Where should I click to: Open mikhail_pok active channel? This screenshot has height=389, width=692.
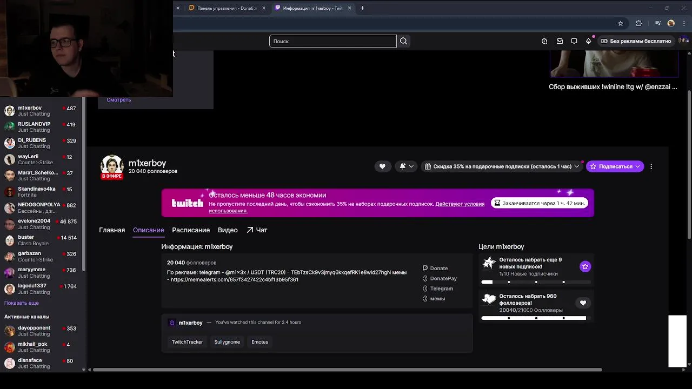tap(41, 347)
